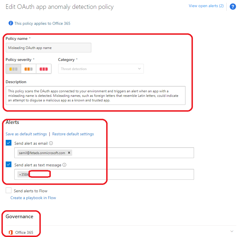
Task: Click the info icon beside "This policy applies to Office 365"
Action: [11, 23]
